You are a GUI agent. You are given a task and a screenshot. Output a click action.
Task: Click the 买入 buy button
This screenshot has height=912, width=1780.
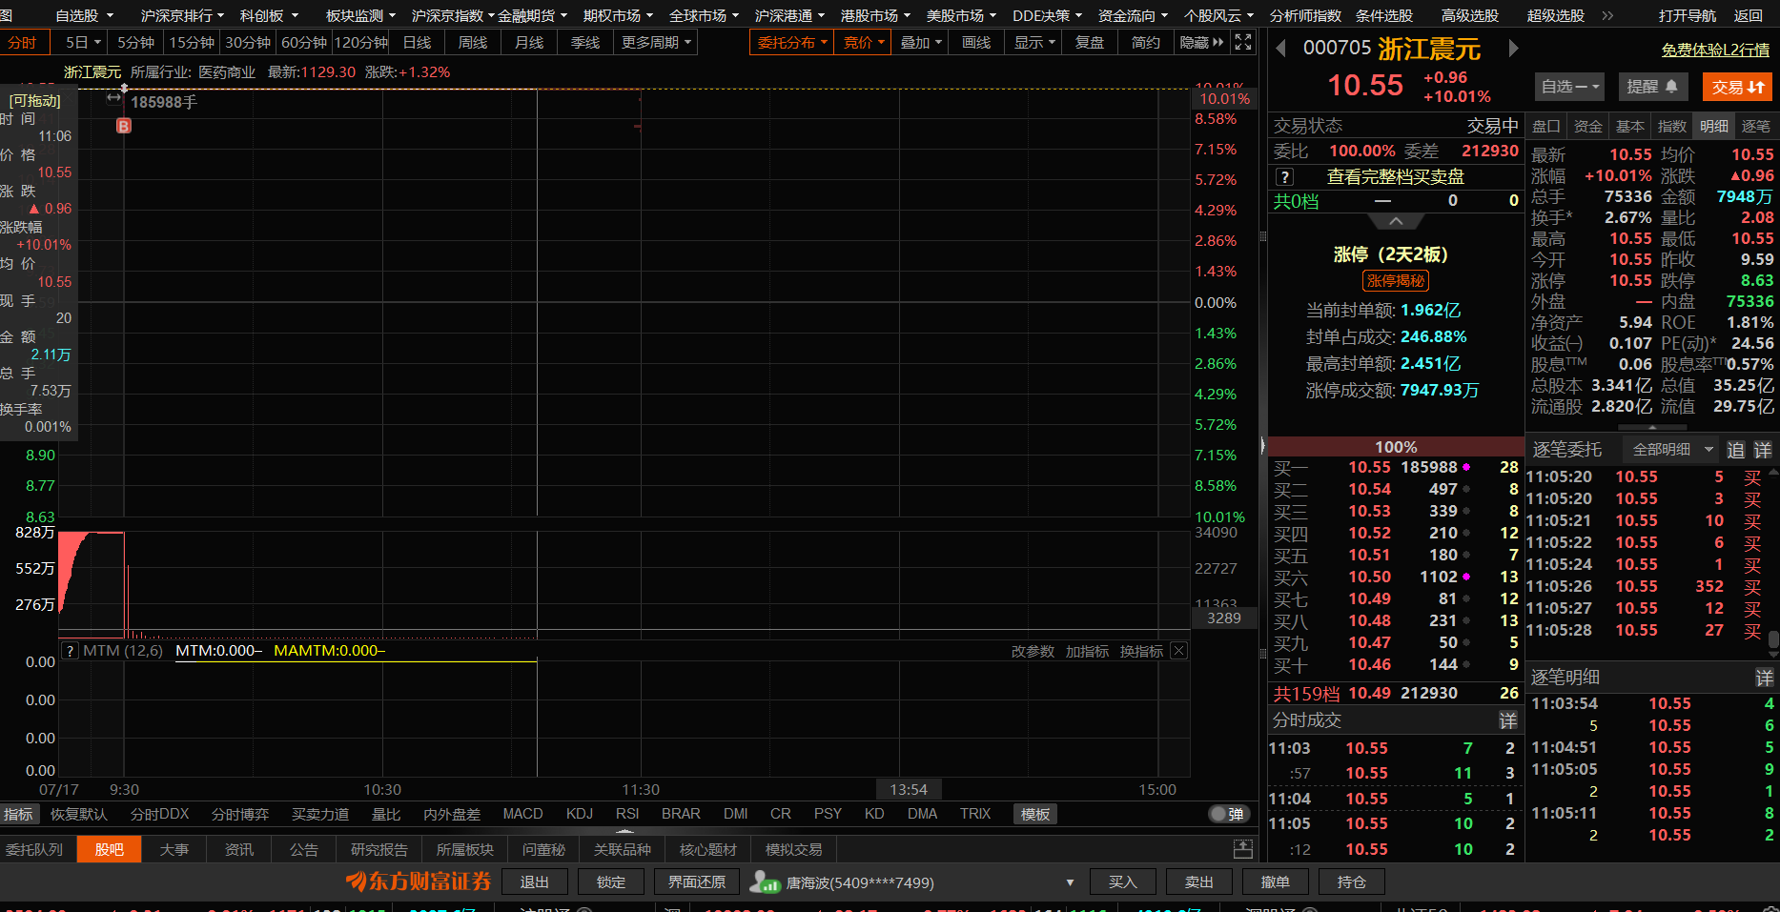[x=1122, y=882]
